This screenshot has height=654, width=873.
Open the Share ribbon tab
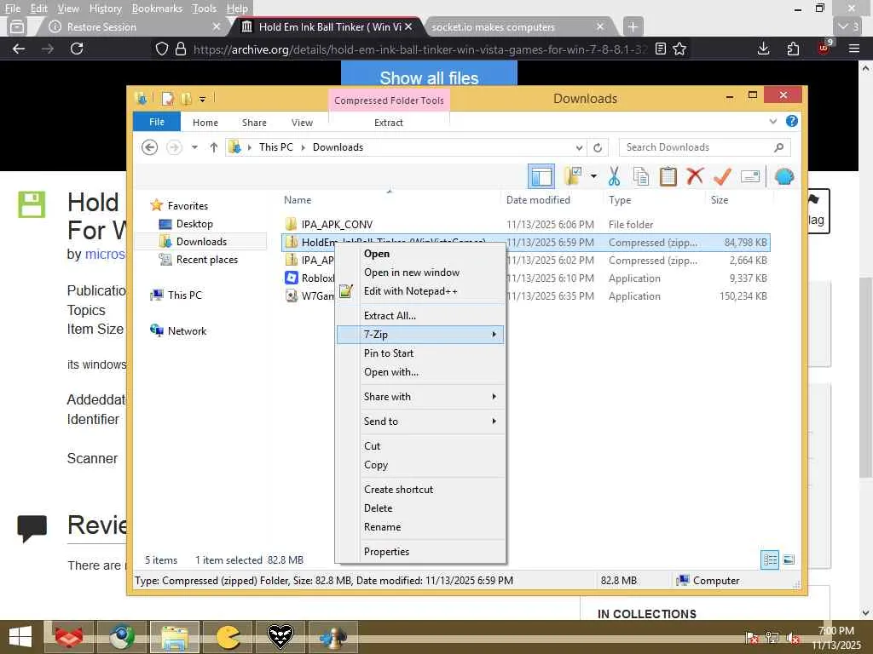(254, 123)
